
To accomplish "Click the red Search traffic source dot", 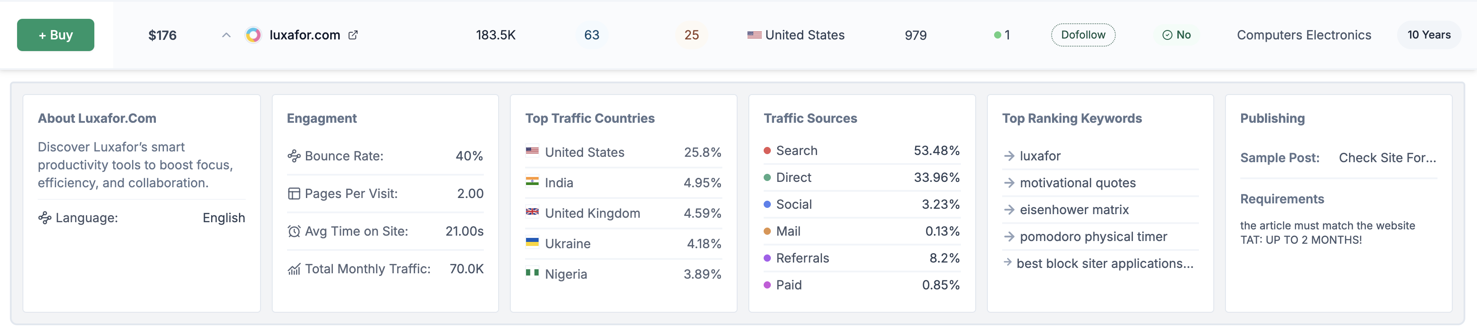I will click(767, 151).
